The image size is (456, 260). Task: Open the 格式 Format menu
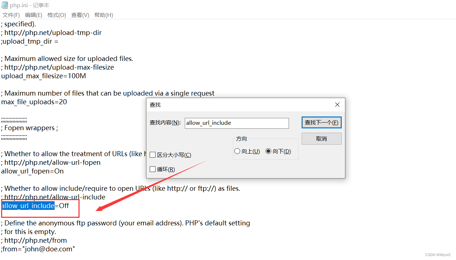(56, 15)
